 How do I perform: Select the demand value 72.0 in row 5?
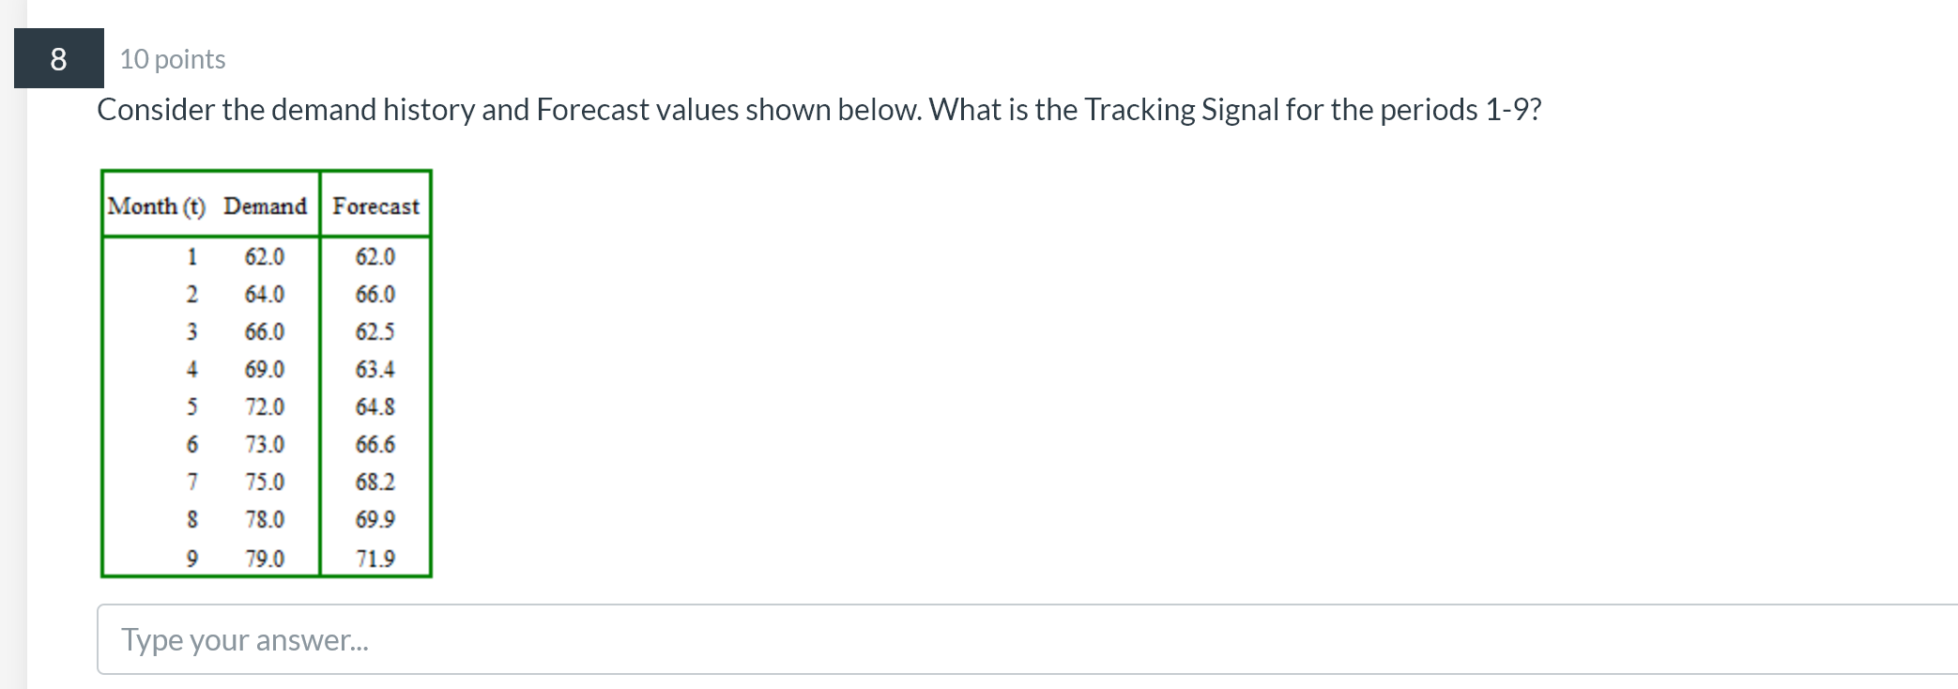[266, 406]
